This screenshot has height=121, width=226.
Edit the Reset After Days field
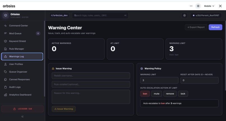pos(199,80)
